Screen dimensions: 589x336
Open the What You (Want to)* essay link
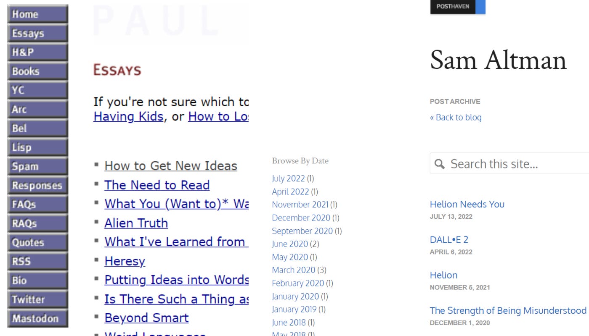pyautogui.click(x=176, y=204)
